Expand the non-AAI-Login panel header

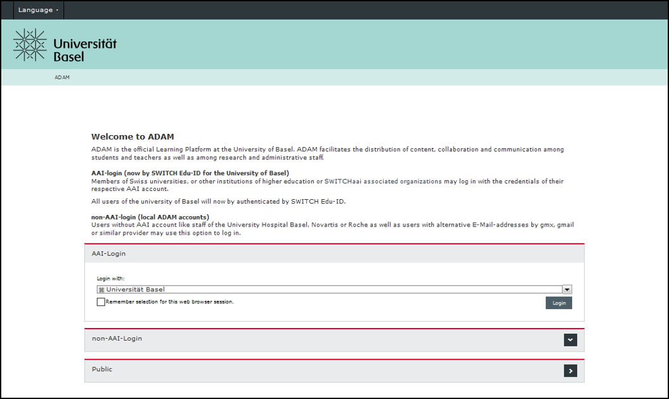(x=317, y=339)
